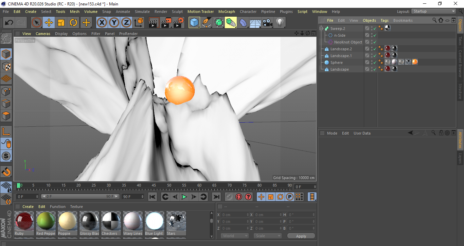Click red material tag on Landscape.2

(x=388, y=48)
